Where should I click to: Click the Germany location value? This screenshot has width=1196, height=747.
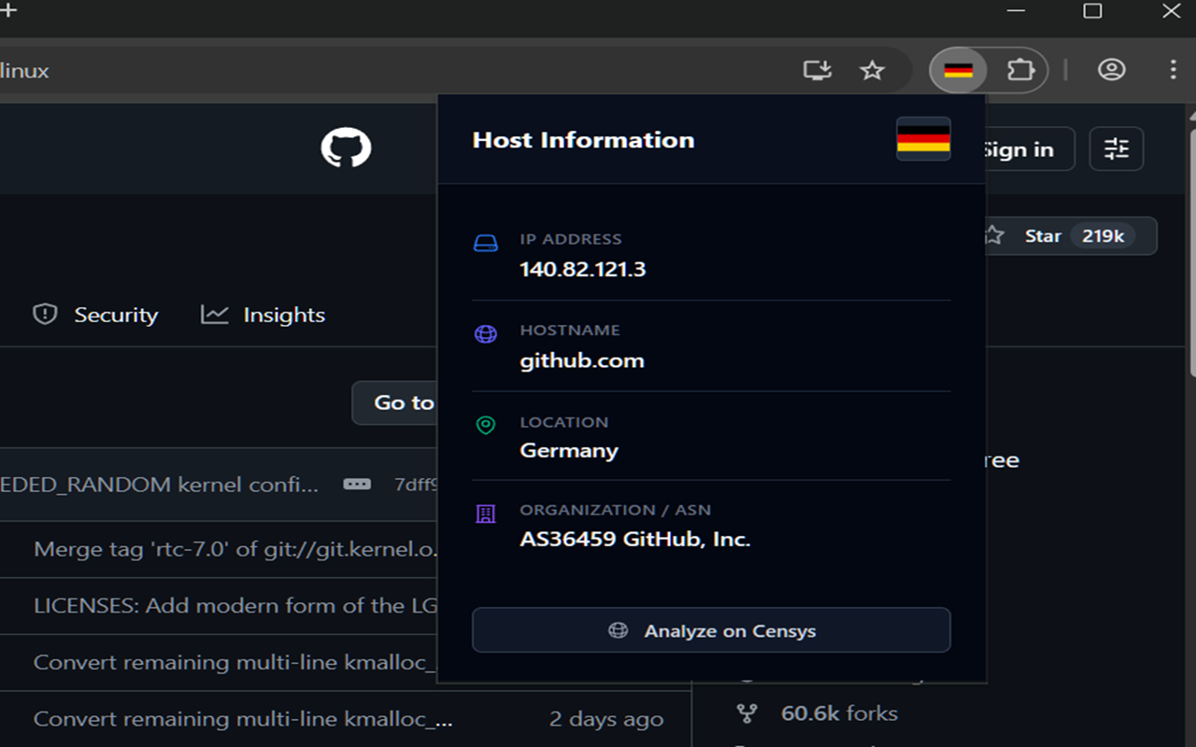[x=569, y=450]
